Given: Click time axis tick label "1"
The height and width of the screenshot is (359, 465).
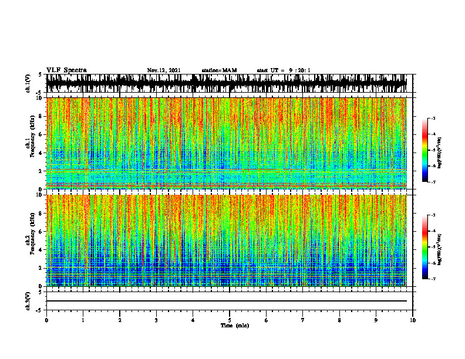Looking at the screenshot, I should [x=83, y=320].
